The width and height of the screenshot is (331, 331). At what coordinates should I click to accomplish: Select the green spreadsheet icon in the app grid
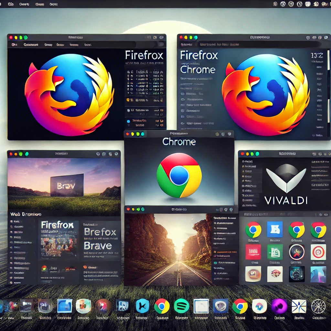(275, 252)
